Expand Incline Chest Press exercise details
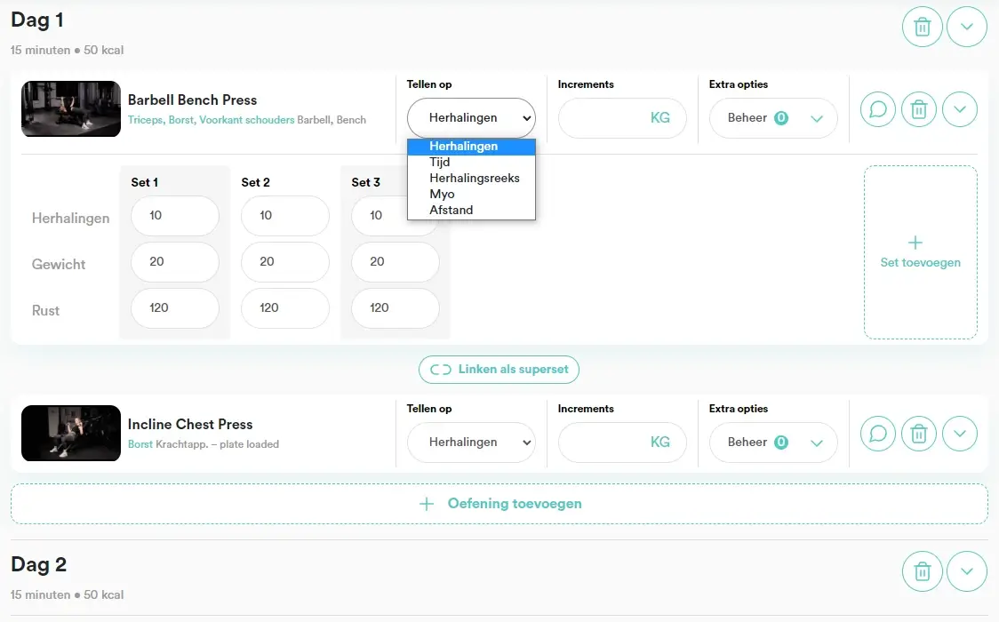Image resolution: width=999 pixels, height=622 pixels. [960, 435]
